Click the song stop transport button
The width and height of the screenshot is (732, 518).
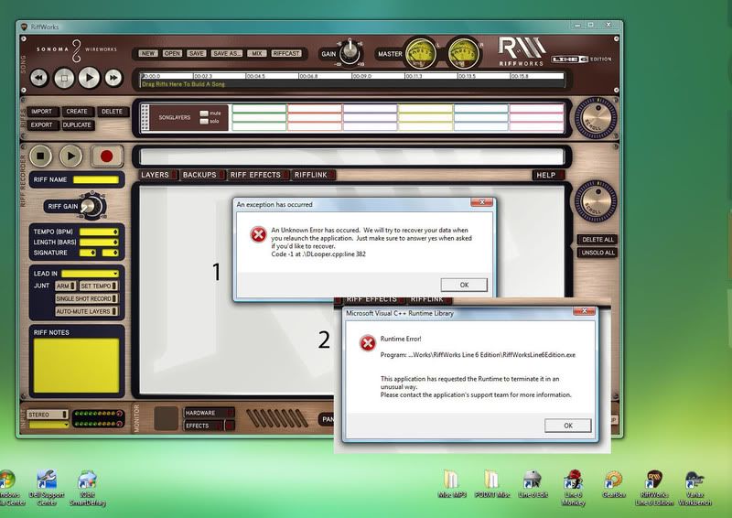click(x=64, y=78)
